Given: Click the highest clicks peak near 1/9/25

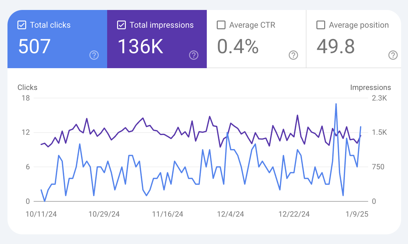Looking at the screenshot, I should pos(336,104).
